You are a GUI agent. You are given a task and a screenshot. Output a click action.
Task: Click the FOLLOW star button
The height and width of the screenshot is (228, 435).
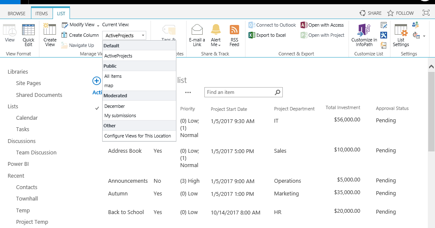click(x=401, y=13)
